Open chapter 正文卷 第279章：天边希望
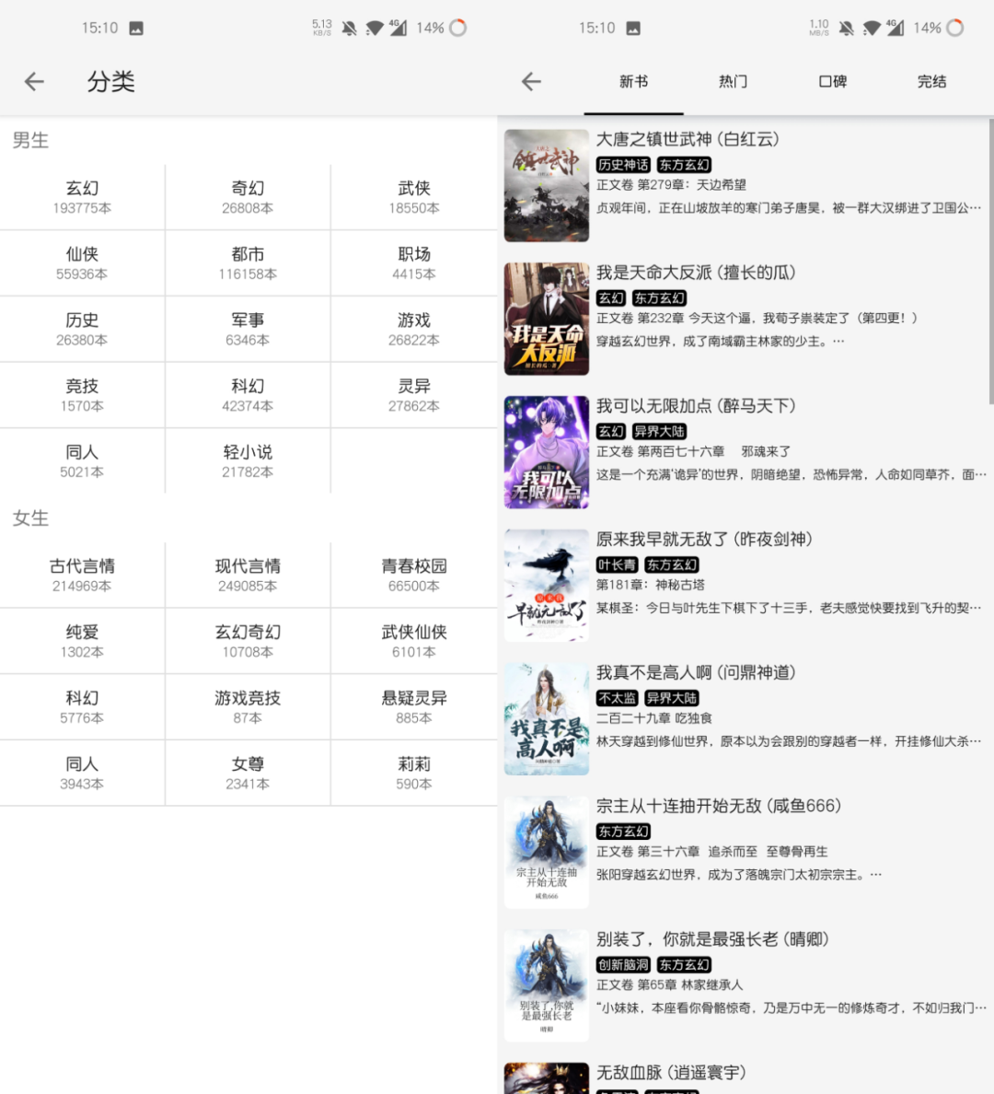This screenshot has height=1094, width=994. coord(671,185)
